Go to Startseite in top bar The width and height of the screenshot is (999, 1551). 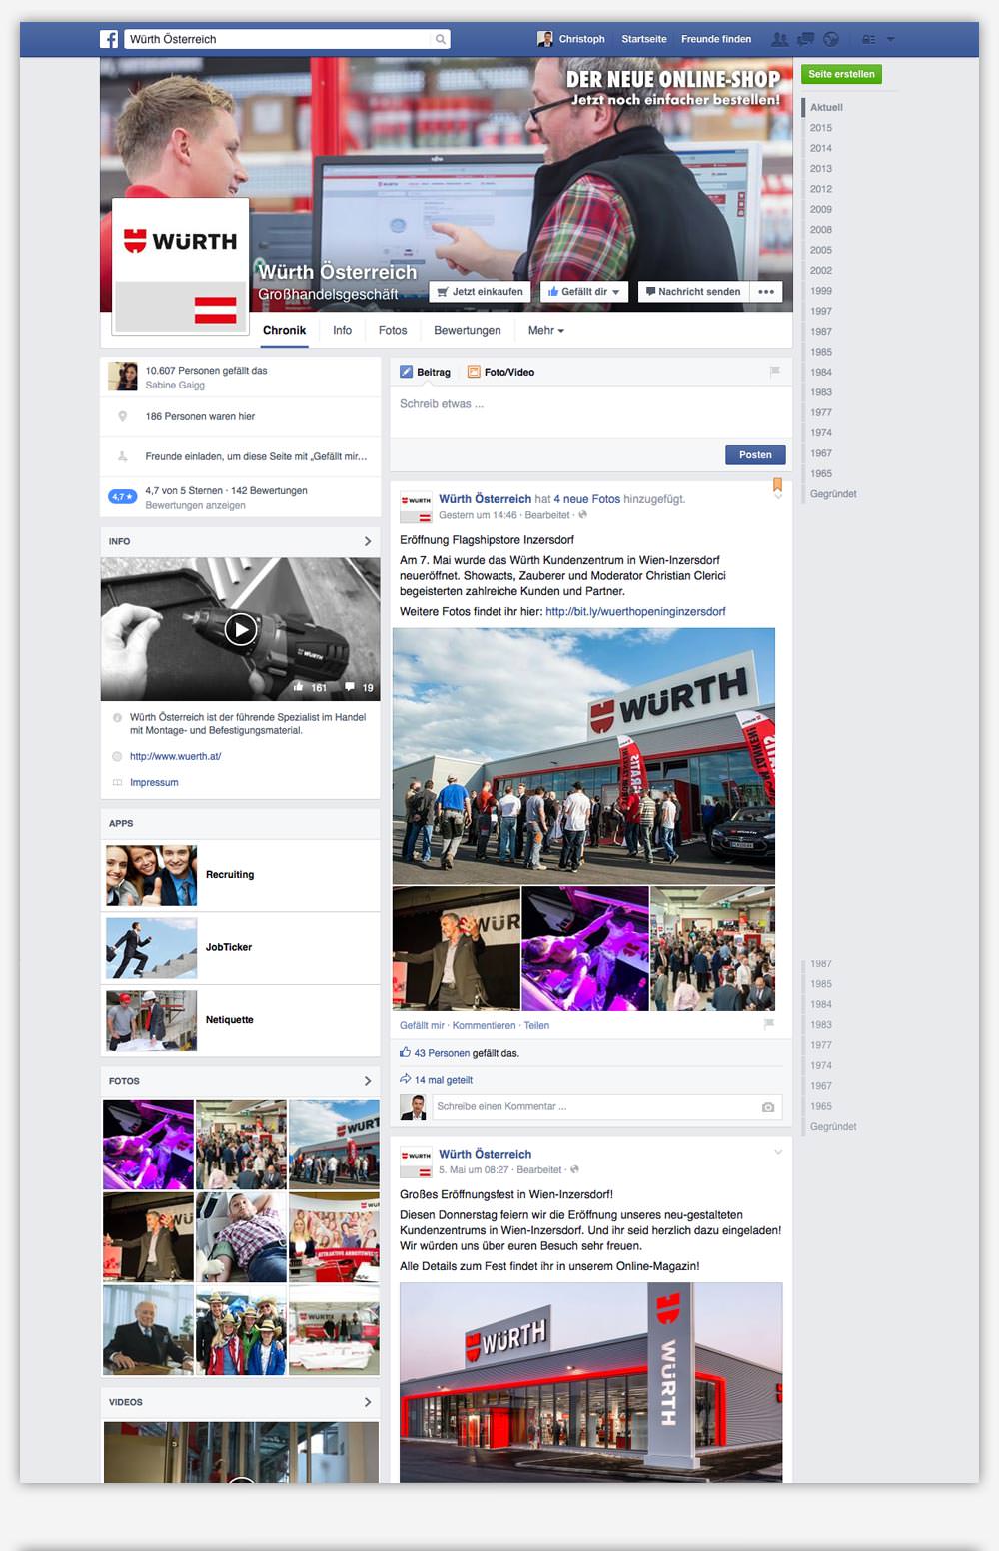(x=644, y=39)
